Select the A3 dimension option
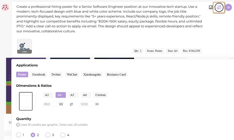 [47, 95]
